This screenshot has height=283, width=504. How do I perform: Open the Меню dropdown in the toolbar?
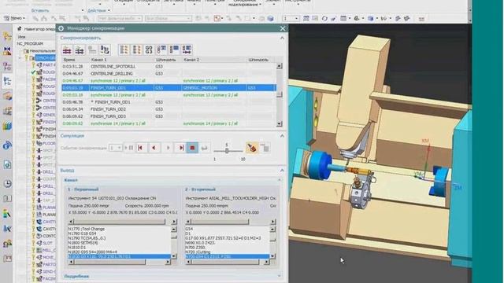click(15, 18)
